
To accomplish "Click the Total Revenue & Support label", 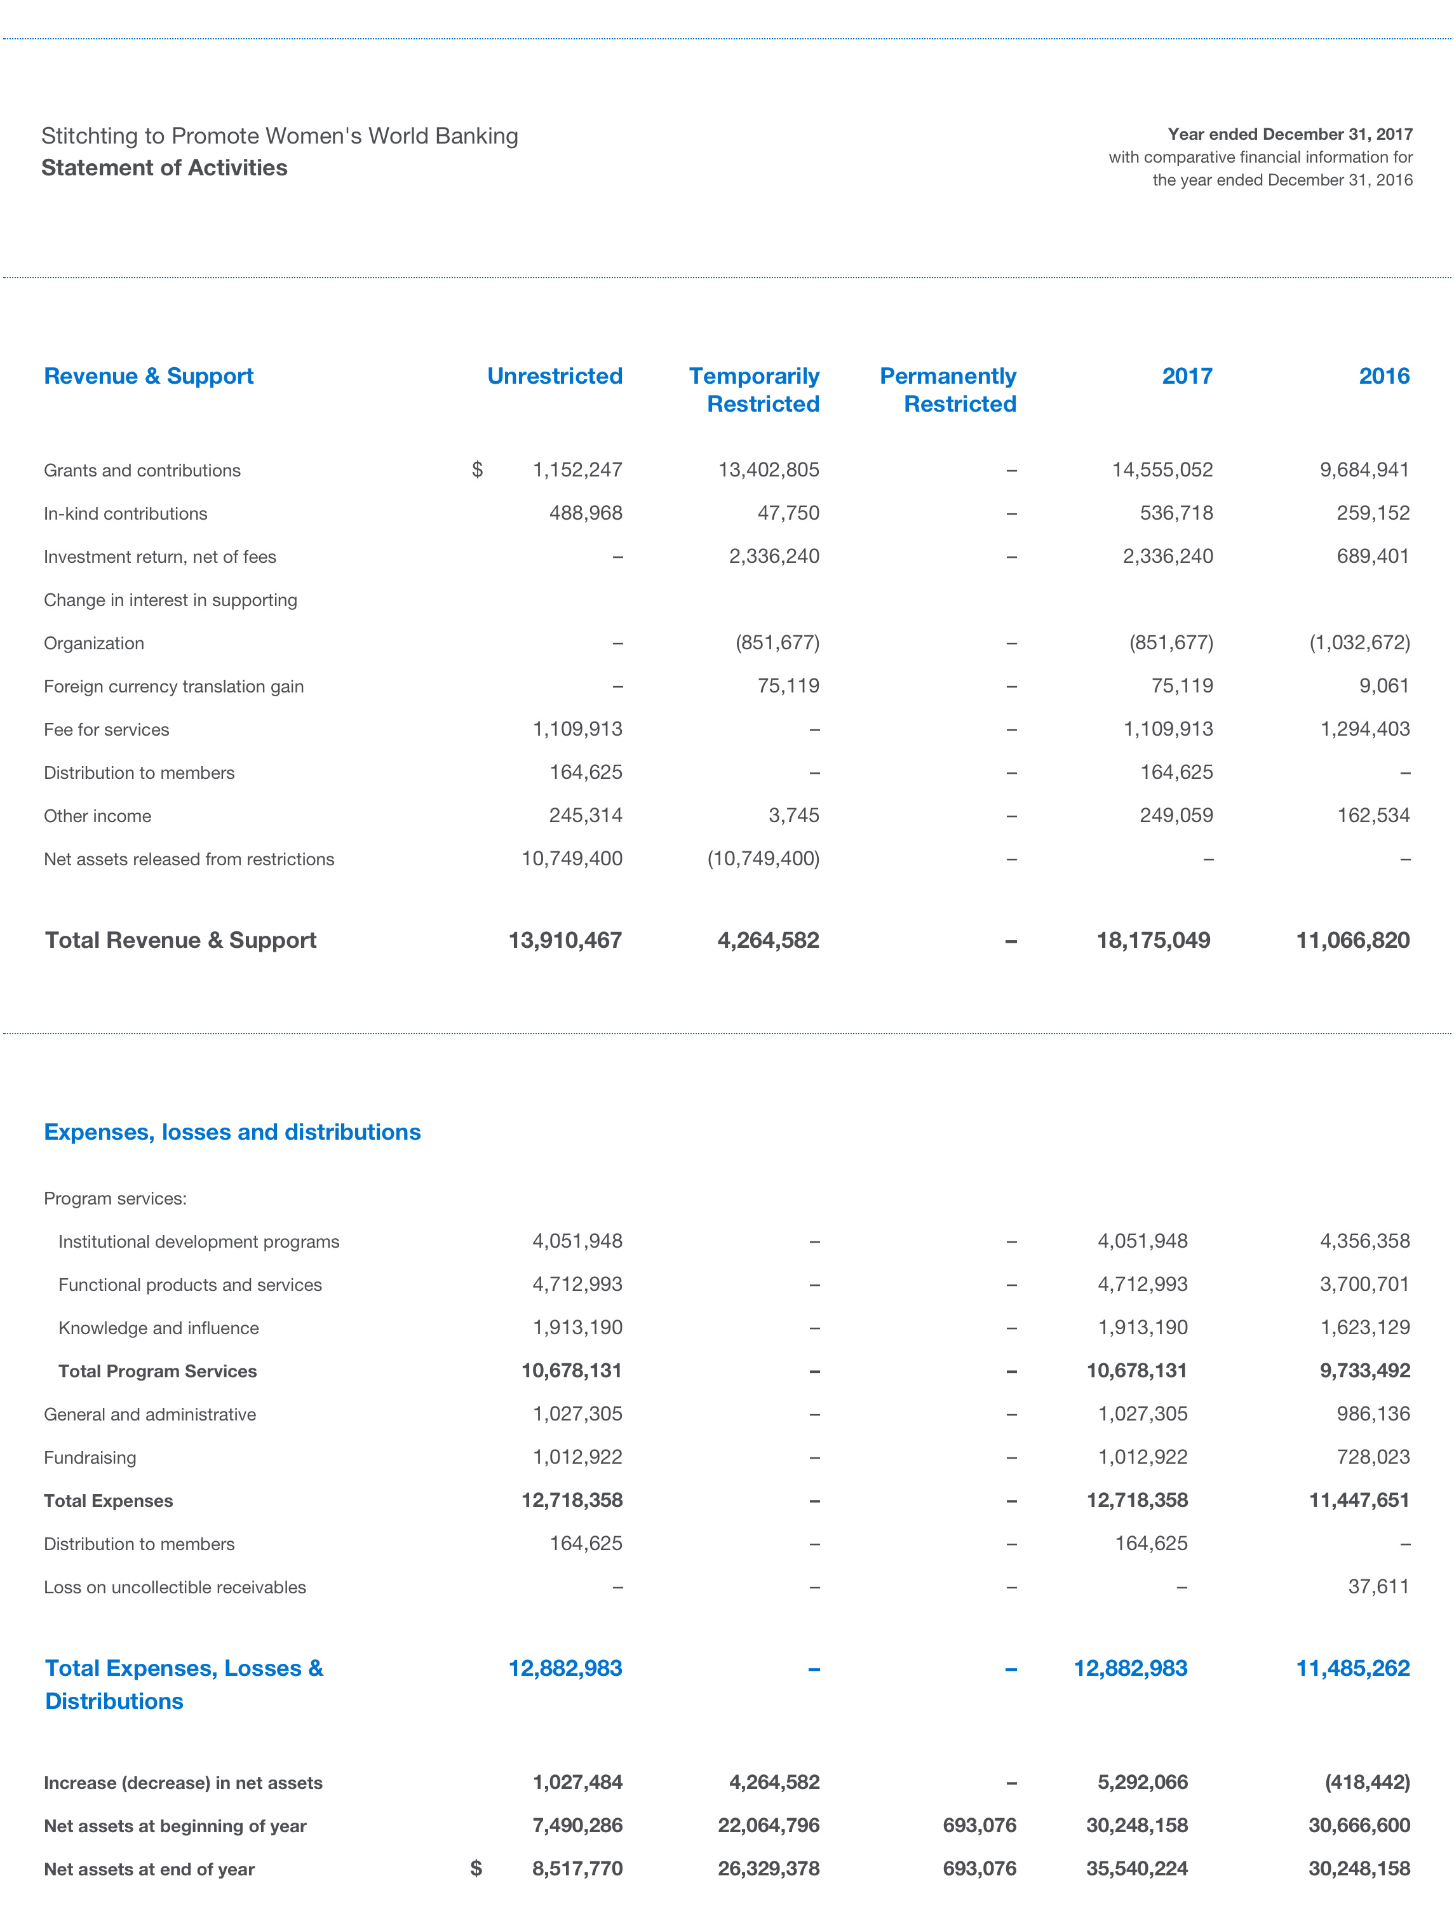I will [180, 941].
